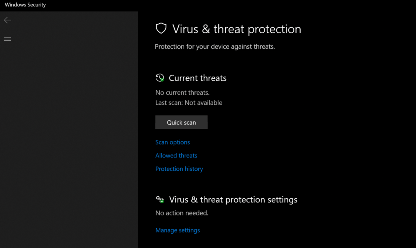The width and height of the screenshot is (416, 248).
Task: Click the 'Last scan: Not available' text
Action: (189, 103)
